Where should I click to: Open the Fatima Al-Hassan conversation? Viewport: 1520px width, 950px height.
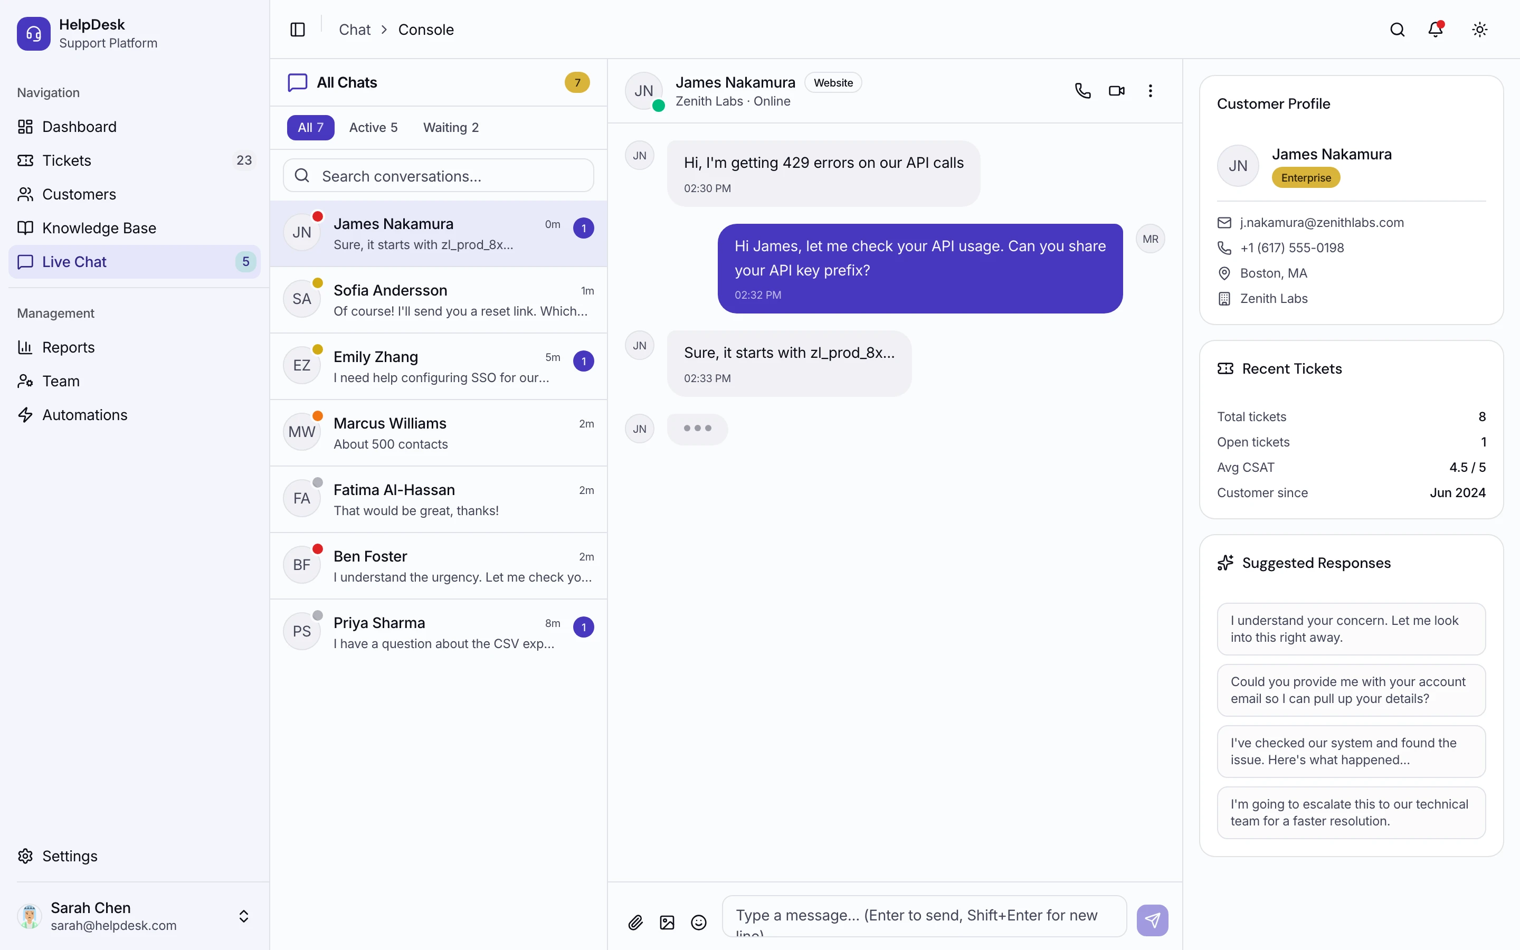click(x=439, y=499)
